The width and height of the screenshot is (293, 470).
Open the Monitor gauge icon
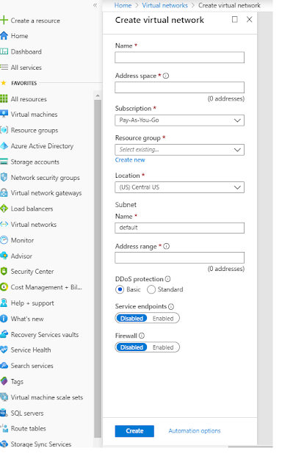click(x=4, y=240)
